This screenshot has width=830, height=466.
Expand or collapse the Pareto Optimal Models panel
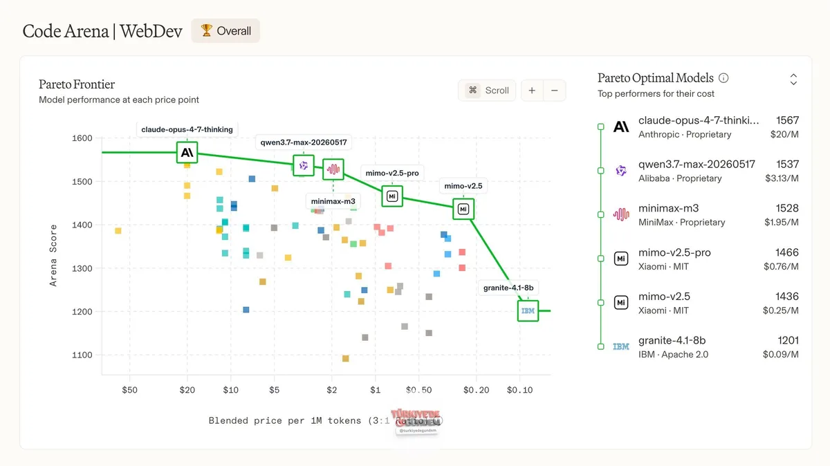[x=793, y=80]
